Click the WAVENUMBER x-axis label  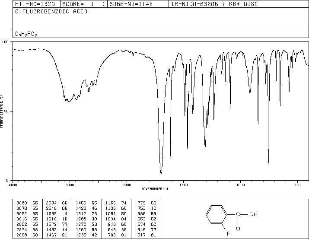(155, 189)
